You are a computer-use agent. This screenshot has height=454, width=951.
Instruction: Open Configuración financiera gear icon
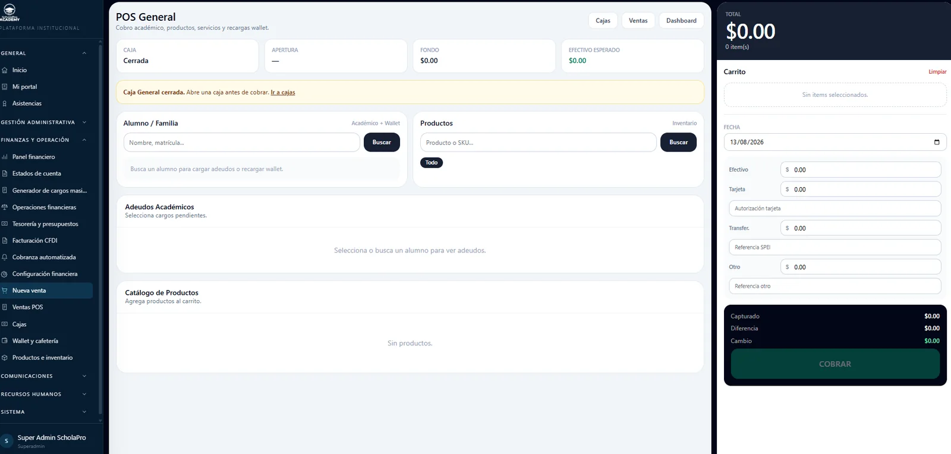(x=5, y=274)
